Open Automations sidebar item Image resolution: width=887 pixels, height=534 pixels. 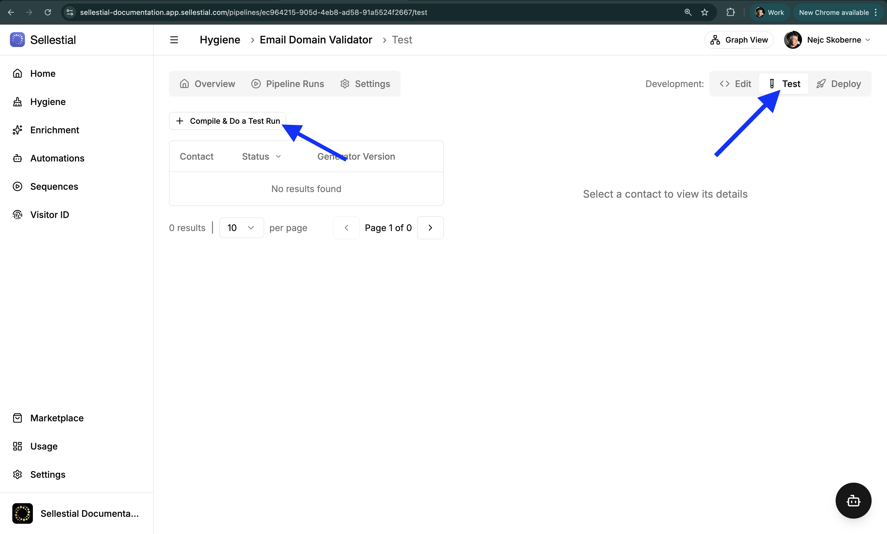57,158
